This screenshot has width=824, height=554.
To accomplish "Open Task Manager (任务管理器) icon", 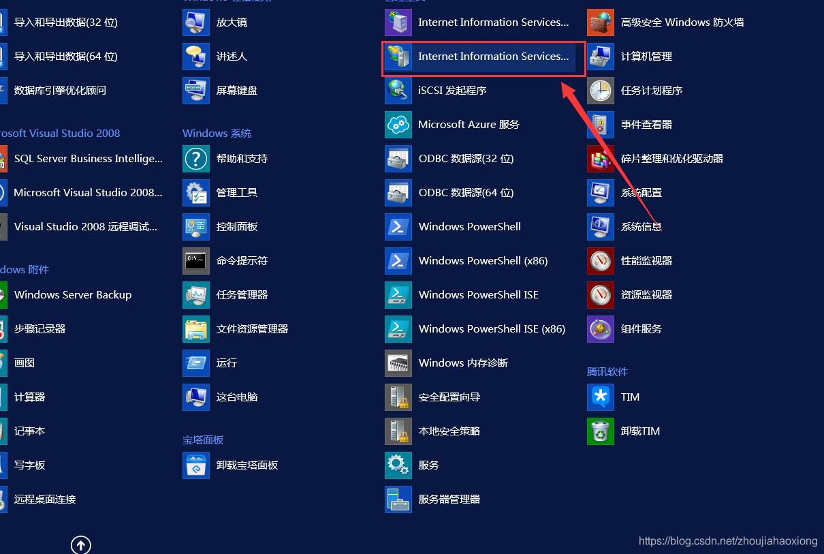I will tap(196, 295).
